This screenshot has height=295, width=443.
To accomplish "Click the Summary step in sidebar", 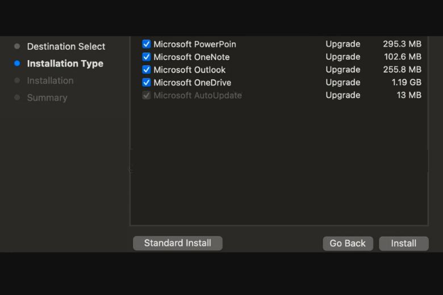I will click(x=47, y=98).
